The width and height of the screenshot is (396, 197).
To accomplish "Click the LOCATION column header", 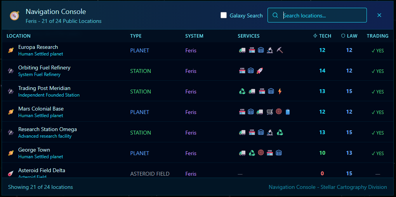I will [19, 36].
